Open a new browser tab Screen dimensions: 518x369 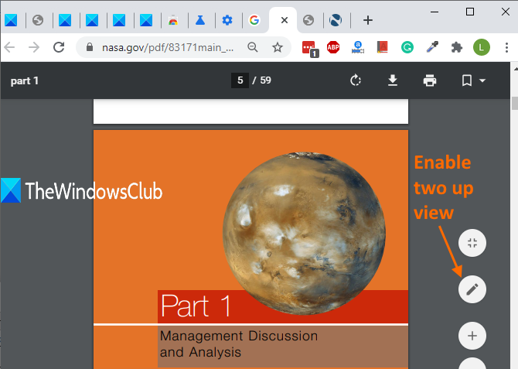coord(368,20)
